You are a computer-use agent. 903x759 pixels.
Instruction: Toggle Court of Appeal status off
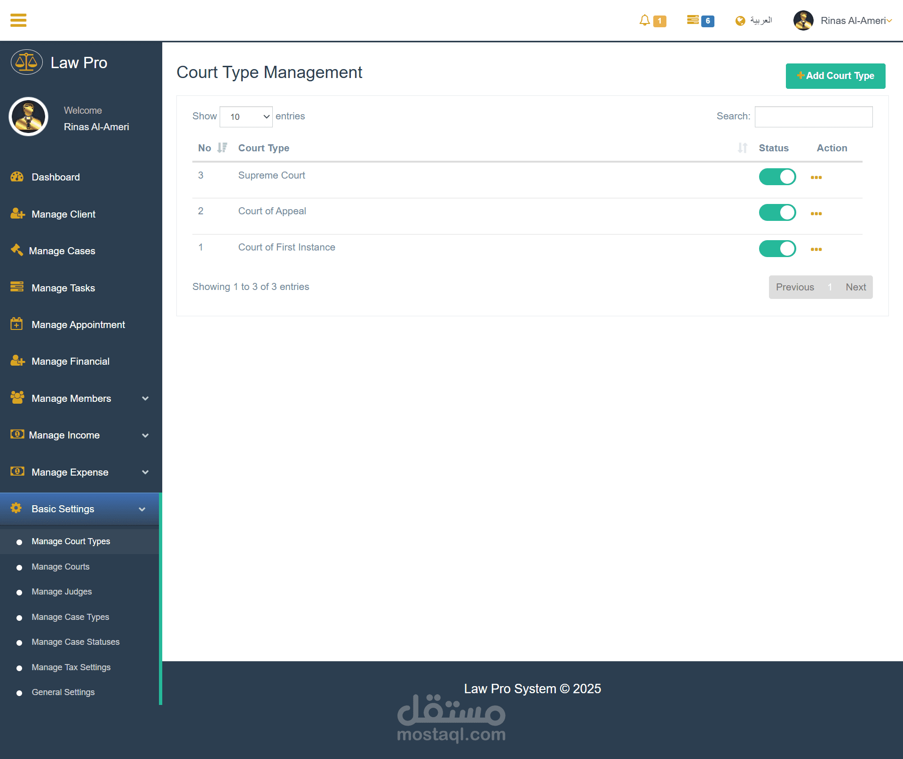(777, 212)
